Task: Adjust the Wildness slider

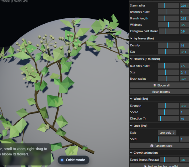Action: [168, 25]
